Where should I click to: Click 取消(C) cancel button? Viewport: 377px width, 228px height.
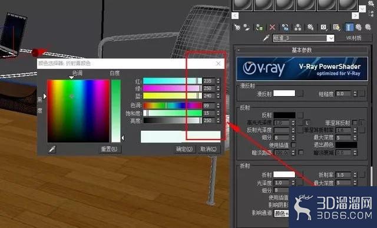[x=209, y=149]
